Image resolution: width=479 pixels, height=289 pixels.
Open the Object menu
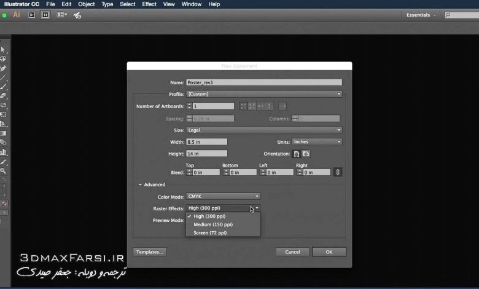pyautogui.click(x=87, y=4)
